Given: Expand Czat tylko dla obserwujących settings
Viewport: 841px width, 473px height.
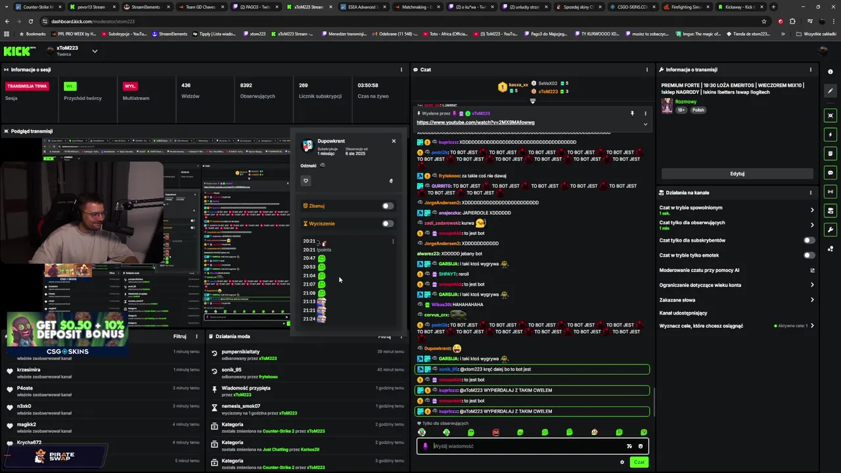Looking at the screenshot, I should pos(812,225).
